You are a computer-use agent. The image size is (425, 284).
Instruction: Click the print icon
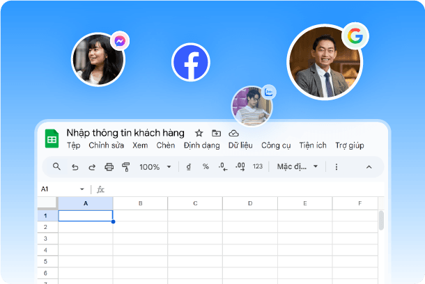point(109,167)
